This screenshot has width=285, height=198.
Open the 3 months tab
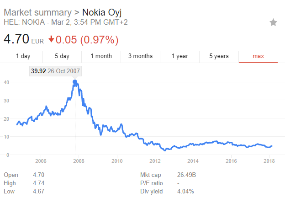coord(140,56)
